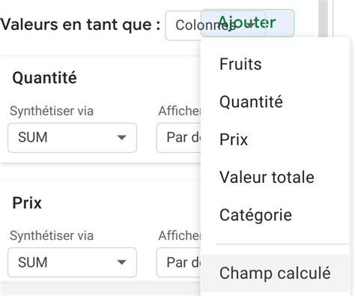Click the Prix card title

point(27,203)
